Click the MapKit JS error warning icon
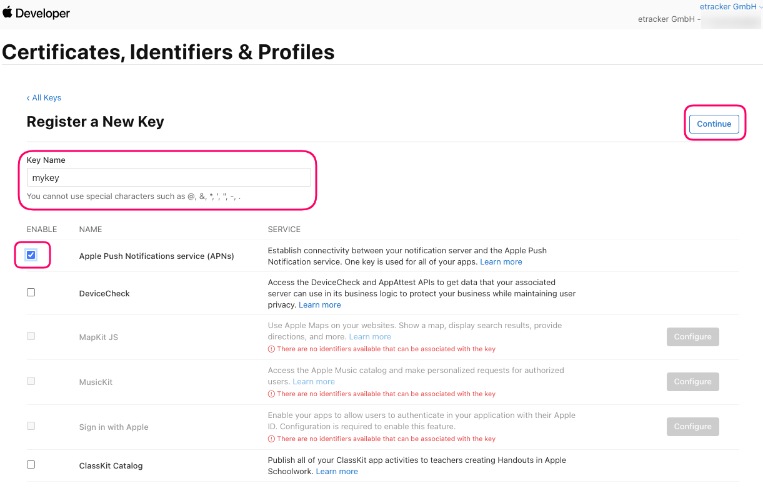The width and height of the screenshot is (763, 491). (x=271, y=349)
